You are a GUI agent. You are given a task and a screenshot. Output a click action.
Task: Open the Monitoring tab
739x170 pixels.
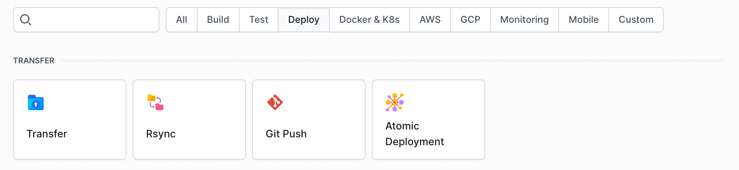(x=524, y=20)
